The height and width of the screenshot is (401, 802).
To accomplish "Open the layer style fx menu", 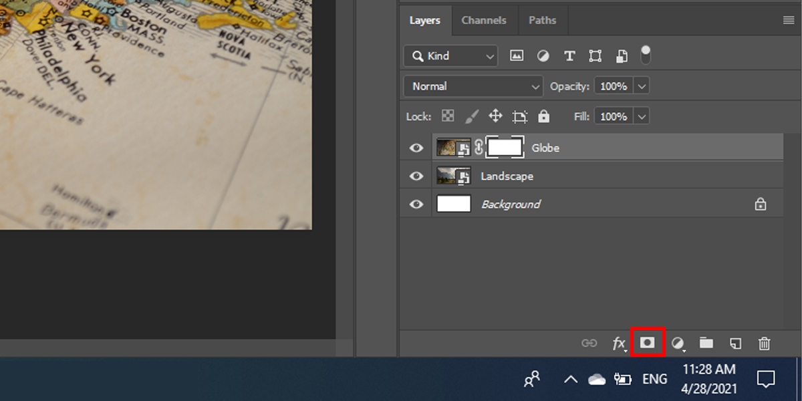I will pyautogui.click(x=620, y=344).
